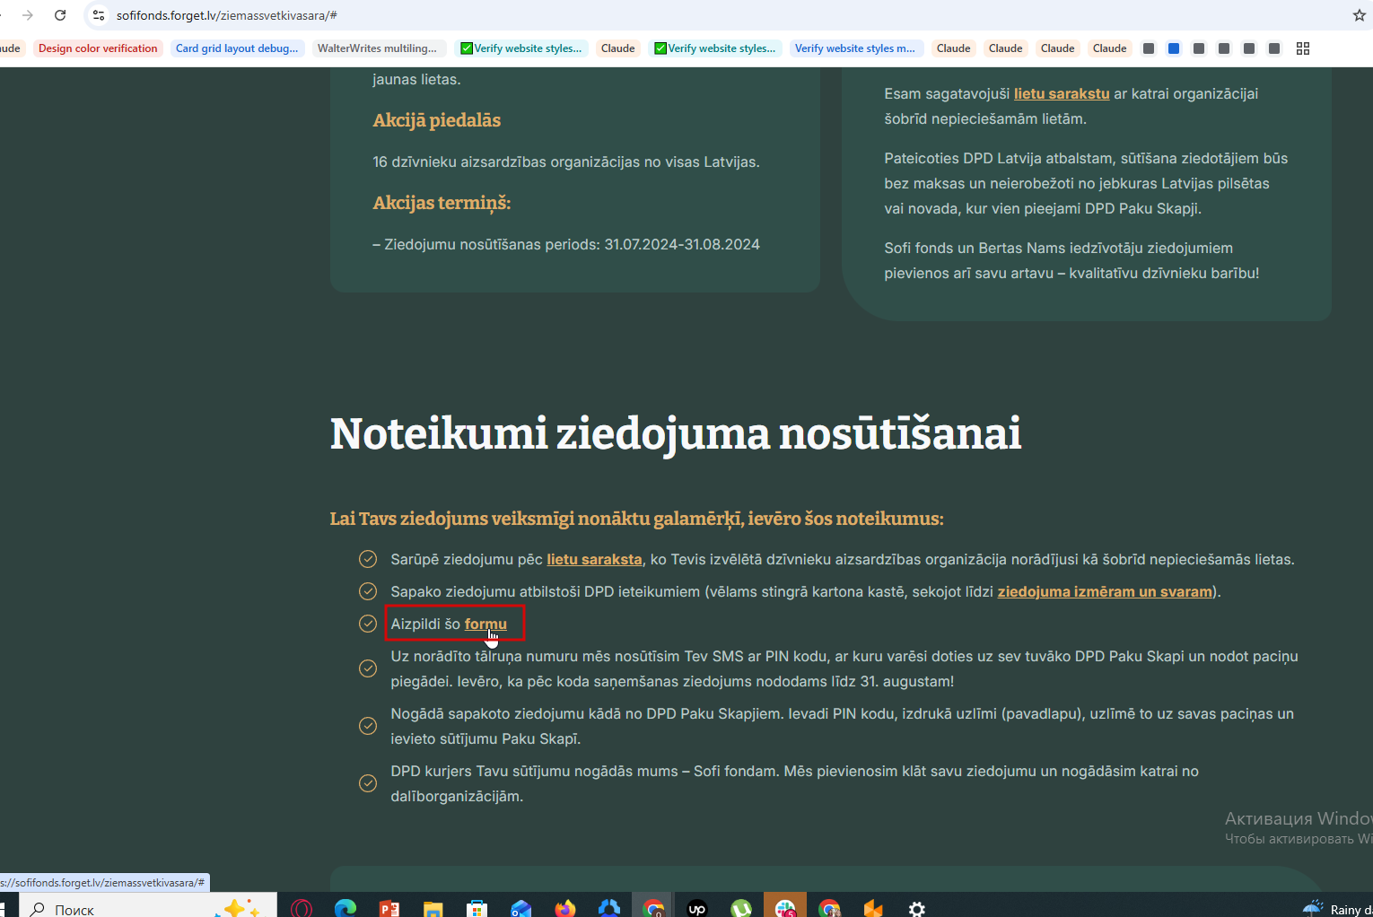
Task: Open the bookmark grid icon on bookmarks bar
Action: point(1303,48)
